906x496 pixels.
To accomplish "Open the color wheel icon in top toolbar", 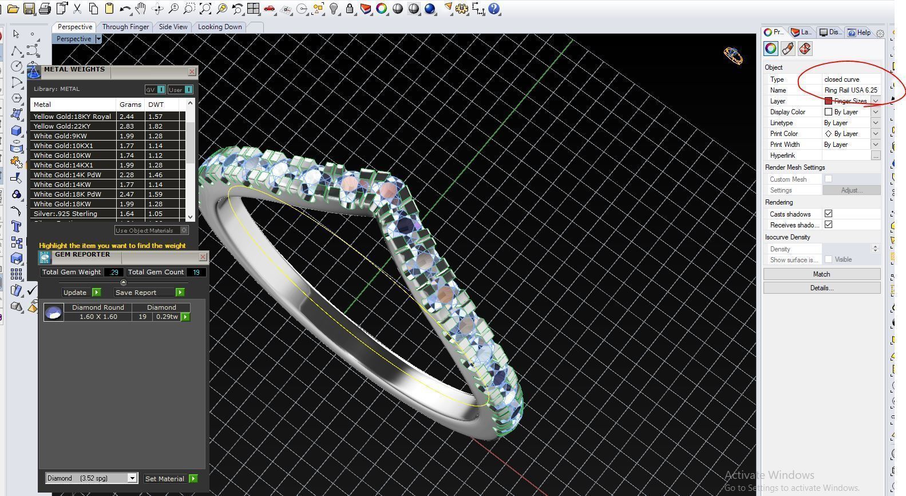I will coord(382,9).
